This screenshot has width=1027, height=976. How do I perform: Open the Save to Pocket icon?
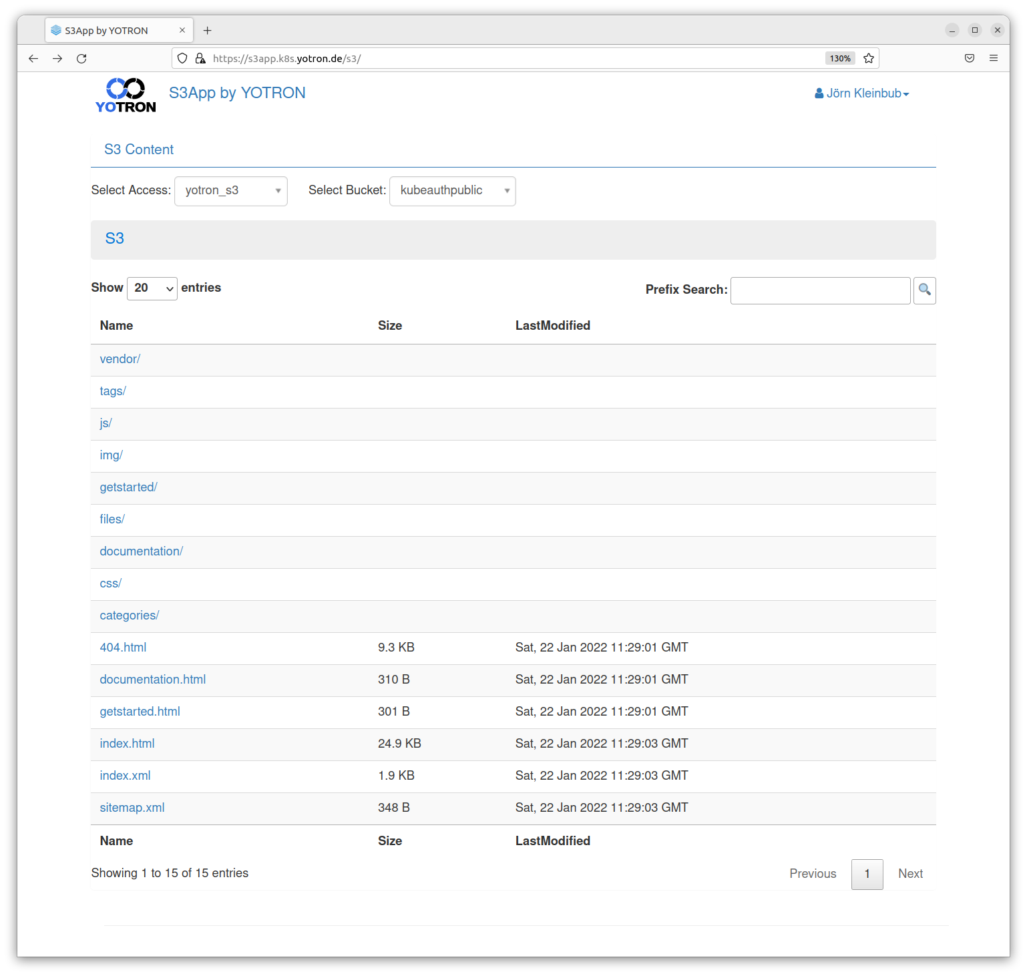[969, 59]
